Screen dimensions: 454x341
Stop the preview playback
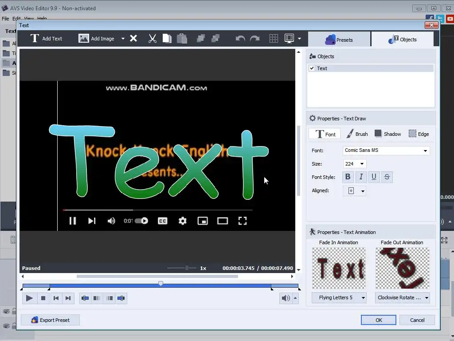(x=43, y=298)
